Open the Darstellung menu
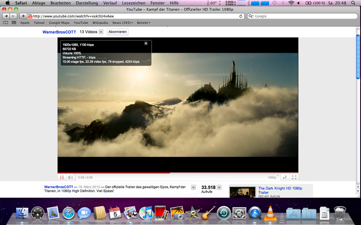Image resolution: width=361 pixels, height=225 pixels. click(87, 3)
